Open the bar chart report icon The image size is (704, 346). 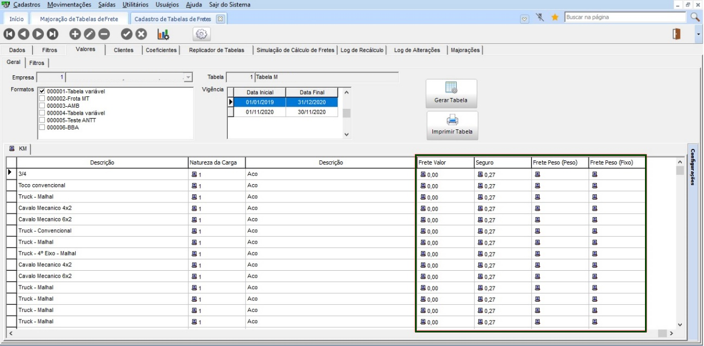(x=163, y=34)
